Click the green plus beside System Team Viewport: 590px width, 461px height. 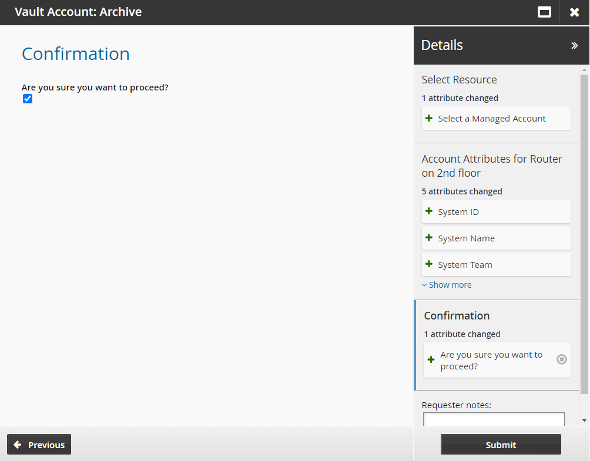429,264
